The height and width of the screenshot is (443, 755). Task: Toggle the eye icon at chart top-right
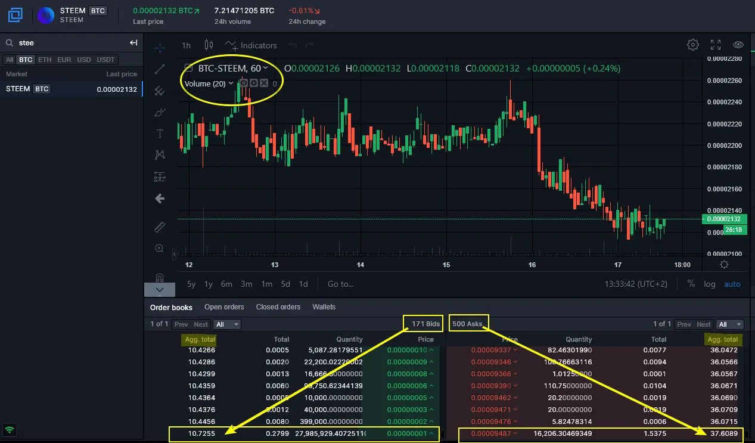coord(738,45)
